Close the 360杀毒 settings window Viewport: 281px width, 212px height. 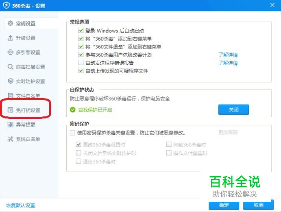(272, 5)
